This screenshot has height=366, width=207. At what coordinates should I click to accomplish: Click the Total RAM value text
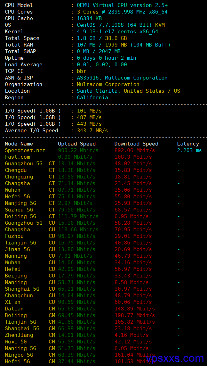(124, 45)
